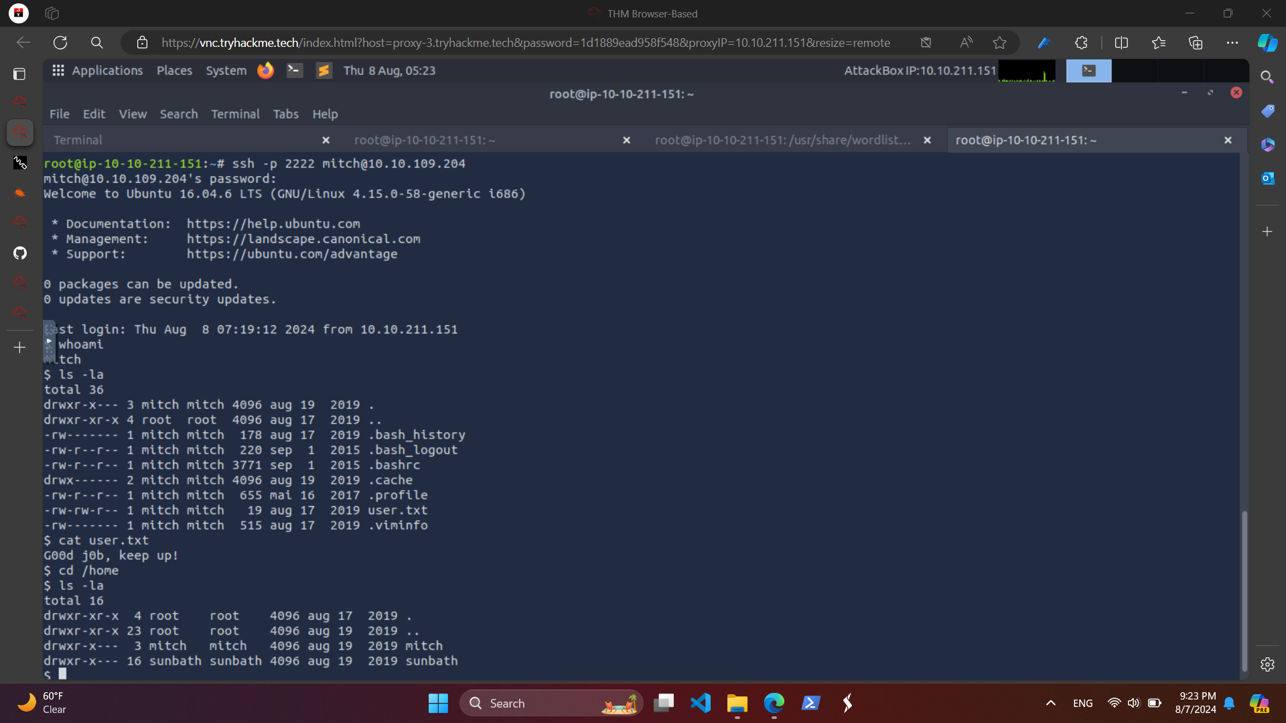Open clock and date 9:23 PM
This screenshot has height=723, width=1286.
[x=1196, y=703]
